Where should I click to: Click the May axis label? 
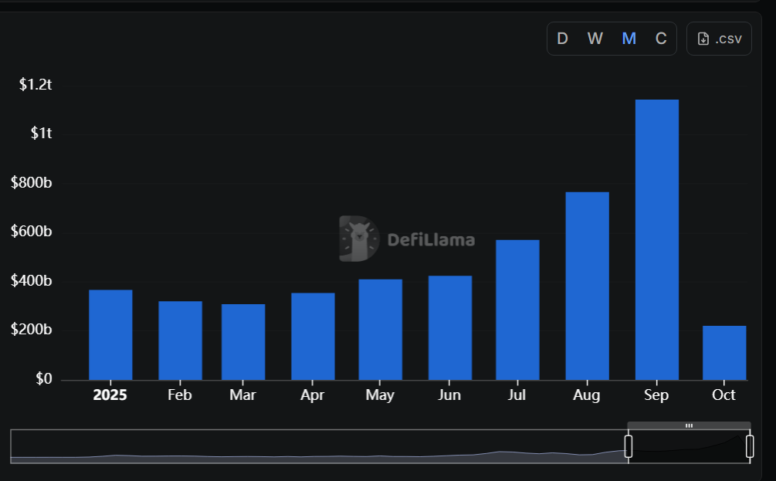click(380, 395)
